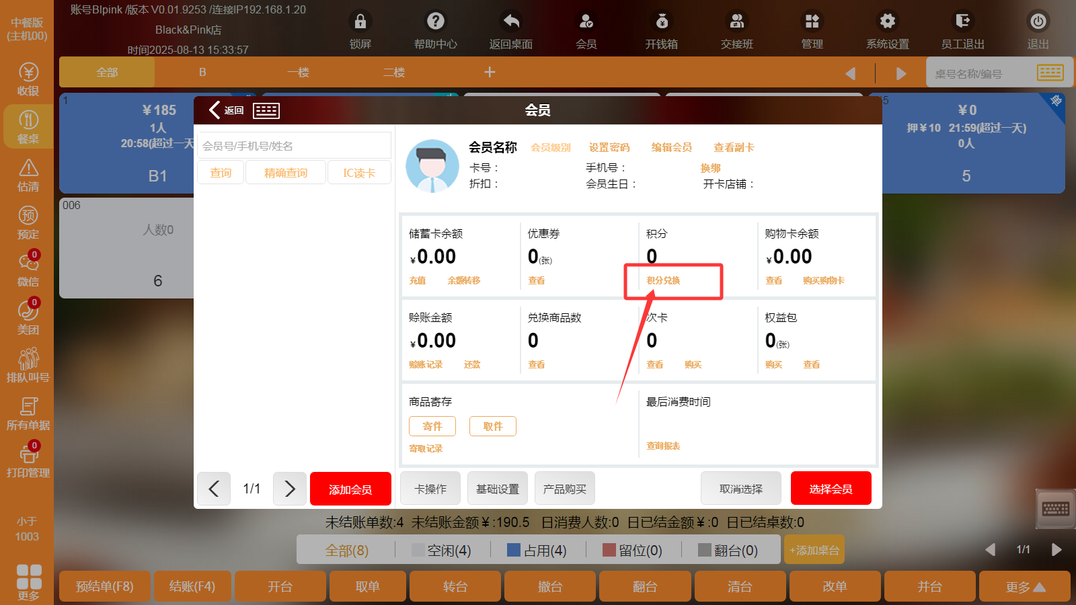Filter tables by 留位(0) status
Viewport: 1076px width, 605px height.
[632, 551]
